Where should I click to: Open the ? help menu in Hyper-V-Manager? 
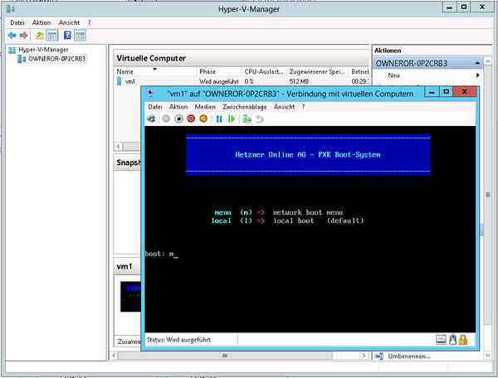point(90,22)
